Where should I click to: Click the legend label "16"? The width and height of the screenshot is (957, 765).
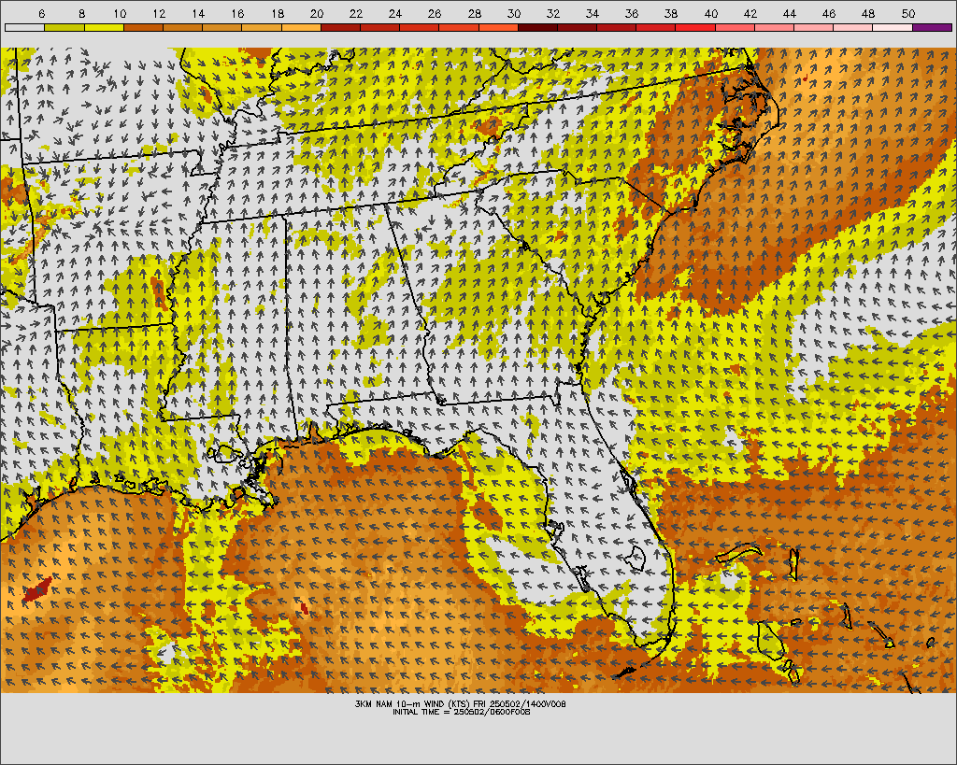pyautogui.click(x=238, y=13)
